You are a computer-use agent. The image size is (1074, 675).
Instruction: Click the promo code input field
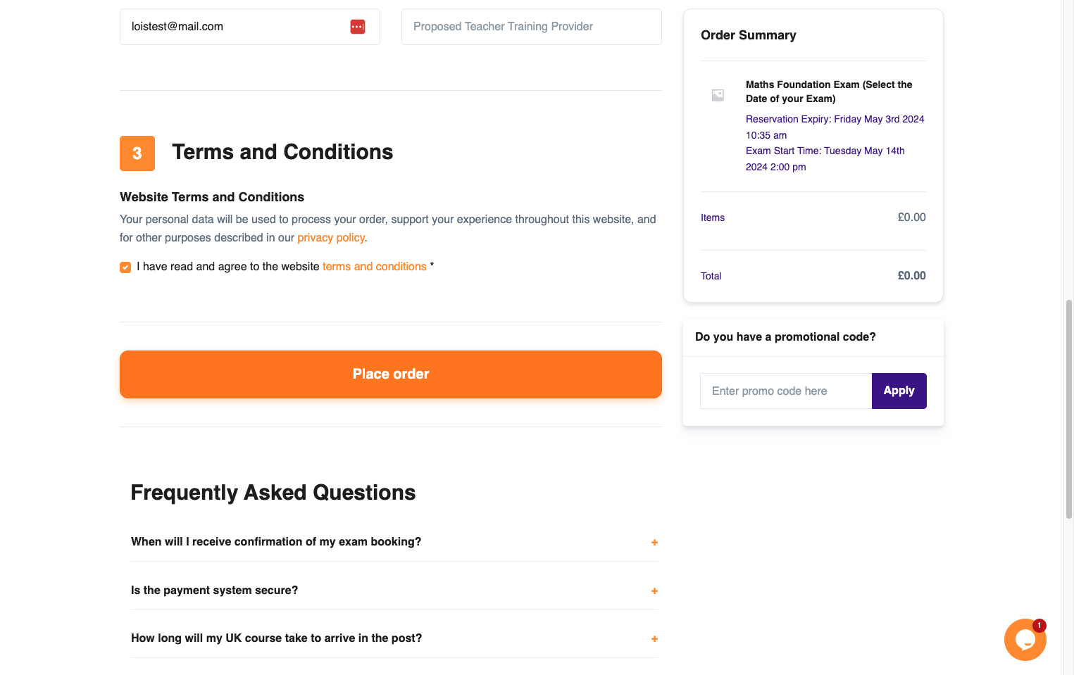pos(786,391)
